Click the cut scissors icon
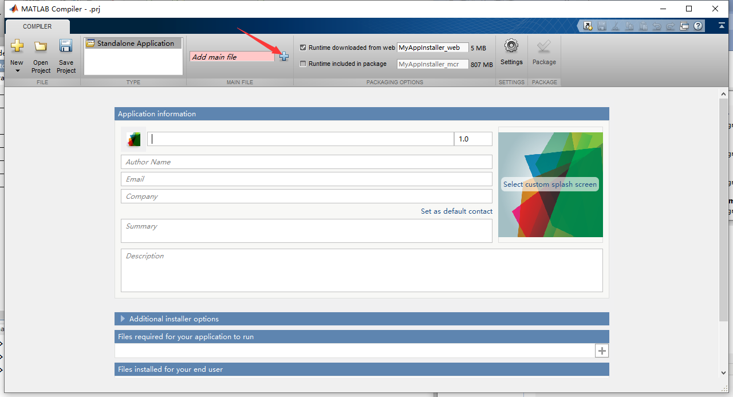Viewport: 733px width, 397px height. tap(615, 26)
